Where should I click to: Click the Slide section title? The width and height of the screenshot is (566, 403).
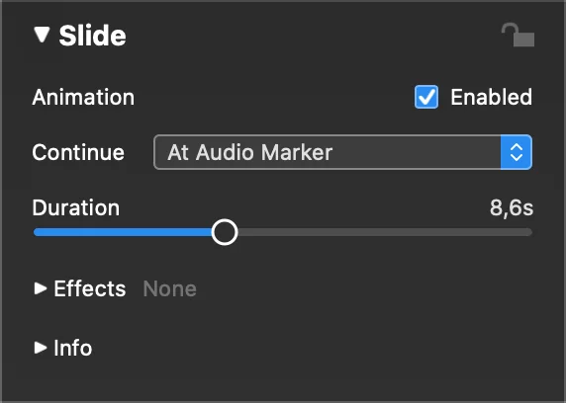click(92, 36)
